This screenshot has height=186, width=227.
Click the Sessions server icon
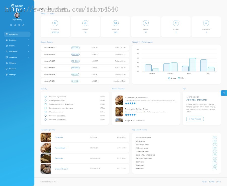[116, 23]
